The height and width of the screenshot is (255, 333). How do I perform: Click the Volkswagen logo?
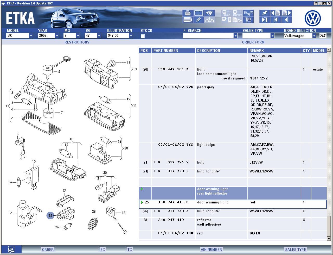coord(313,18)
